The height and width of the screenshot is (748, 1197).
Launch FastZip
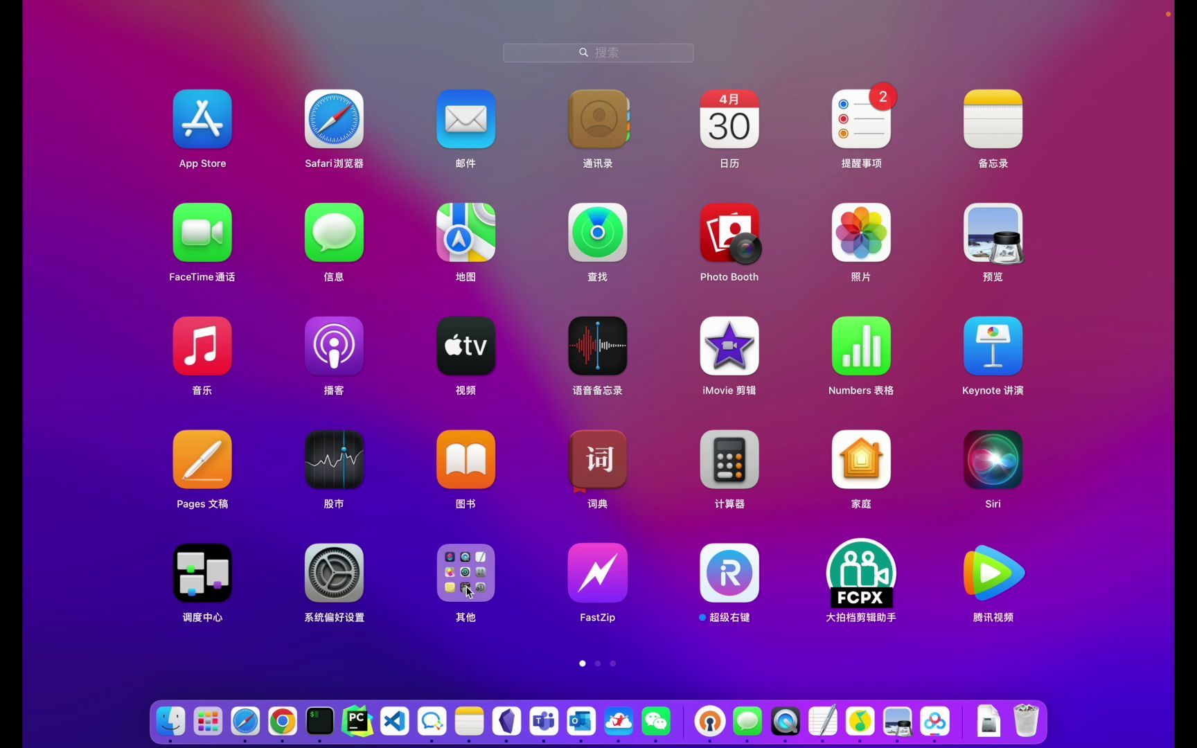point(598,573)
